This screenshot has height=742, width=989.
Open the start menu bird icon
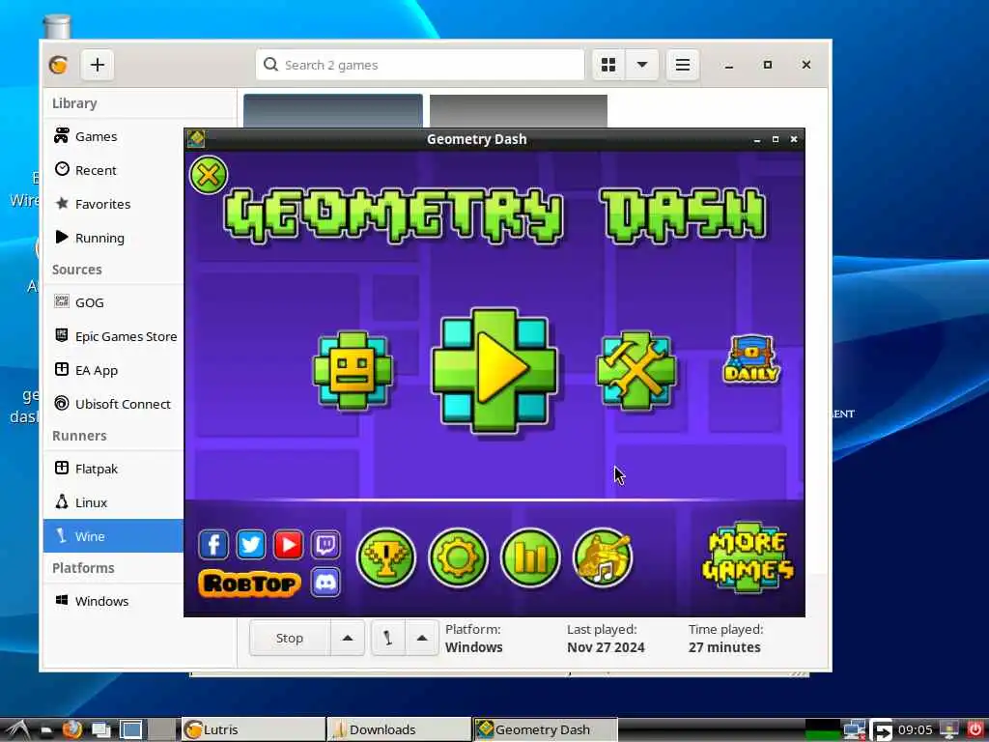[x=15, y=730]
